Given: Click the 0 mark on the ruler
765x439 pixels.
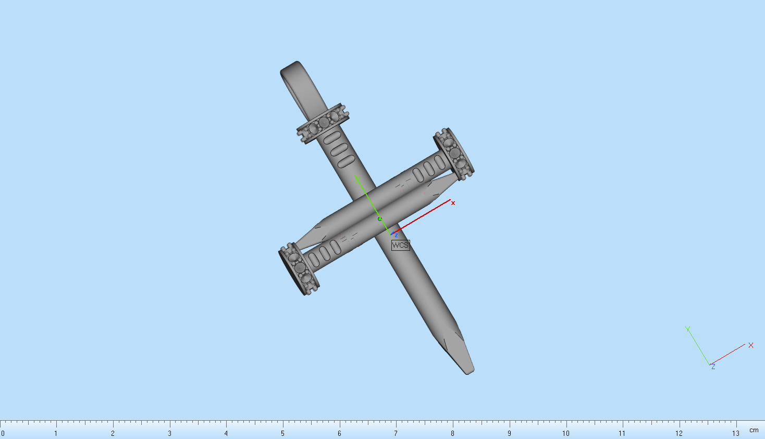Looking at the screenshot, I should (x=3, y=433).
